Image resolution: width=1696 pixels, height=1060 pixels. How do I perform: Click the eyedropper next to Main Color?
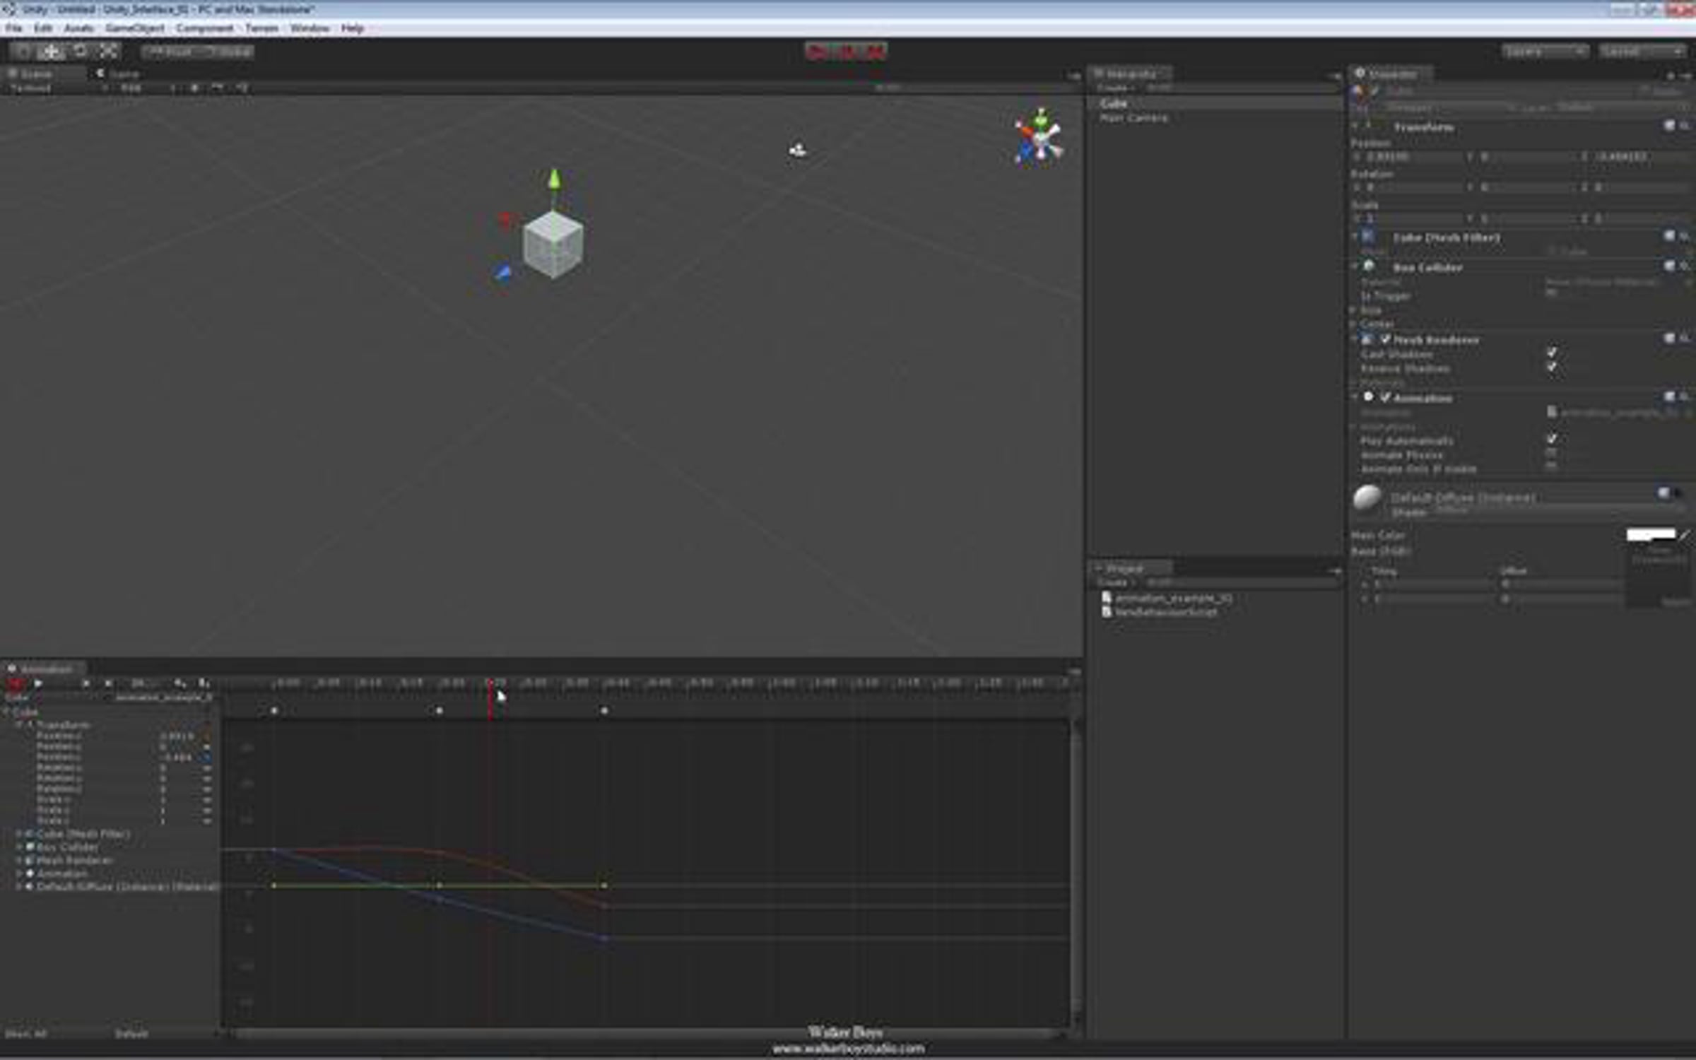pos(1685,535)
